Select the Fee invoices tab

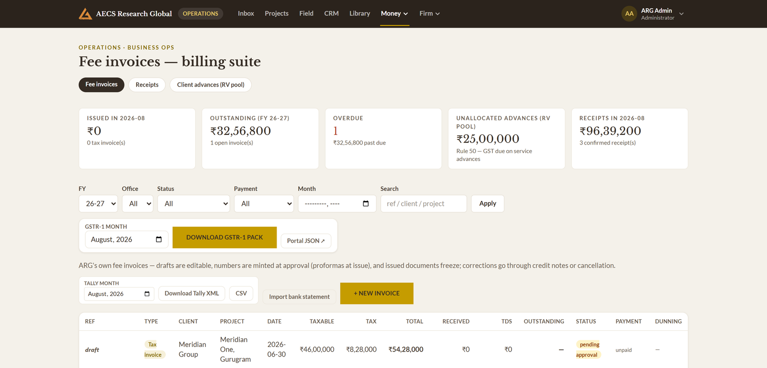tap(102, 85)
